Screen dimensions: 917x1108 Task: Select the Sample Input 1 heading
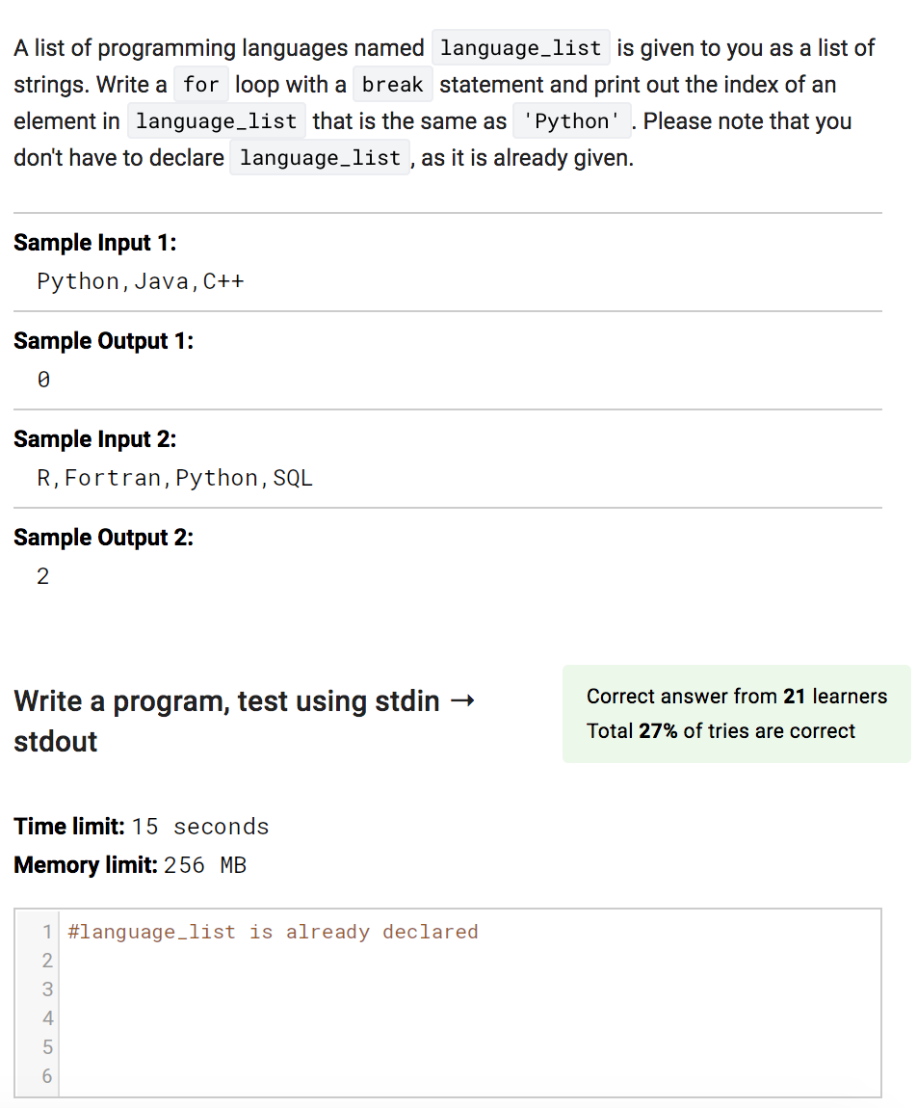tap(94, 243)
